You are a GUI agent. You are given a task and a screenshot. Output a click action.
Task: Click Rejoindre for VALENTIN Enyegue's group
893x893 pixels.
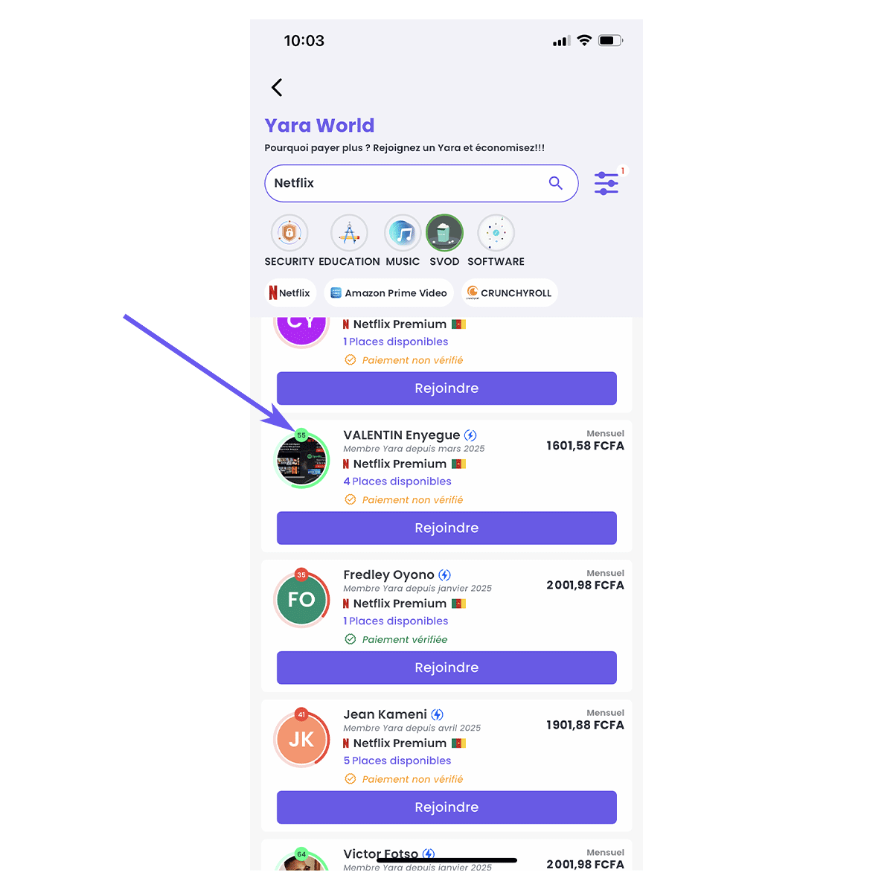coord(446,528)
